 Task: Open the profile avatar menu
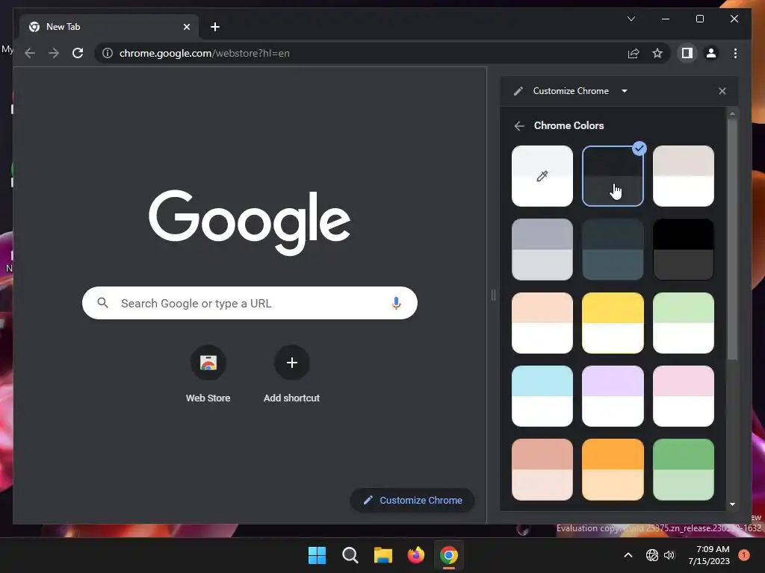coord(711,53)
